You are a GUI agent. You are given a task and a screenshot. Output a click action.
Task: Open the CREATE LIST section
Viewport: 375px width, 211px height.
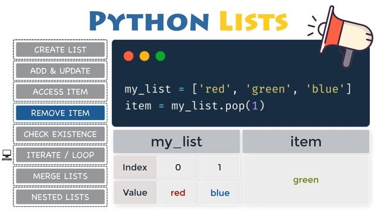pyautogui.click(x=60, y=50)
